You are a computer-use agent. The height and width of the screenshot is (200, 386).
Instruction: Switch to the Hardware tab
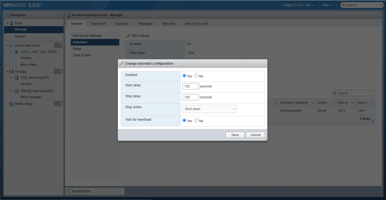click(x=98, y=24)
